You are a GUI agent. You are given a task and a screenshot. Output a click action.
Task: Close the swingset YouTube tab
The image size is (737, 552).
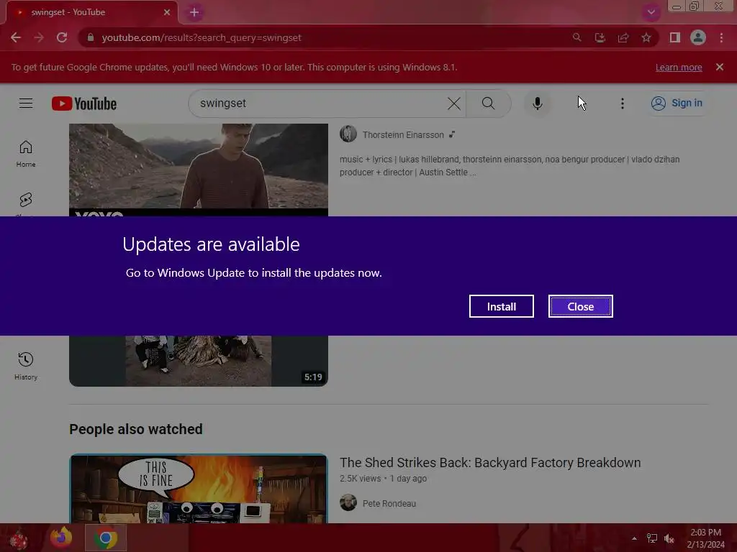tap(167, 12)
